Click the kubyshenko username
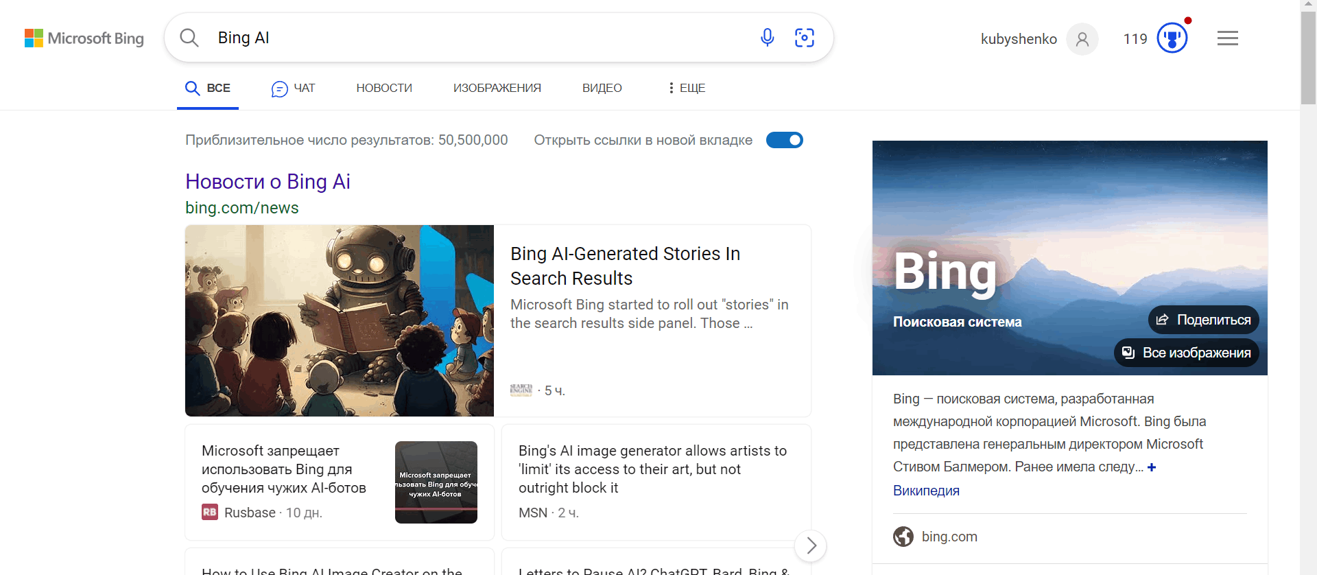Viewport: 1317px width, 575px height. pyautogui.click(x=1019, y=39)
